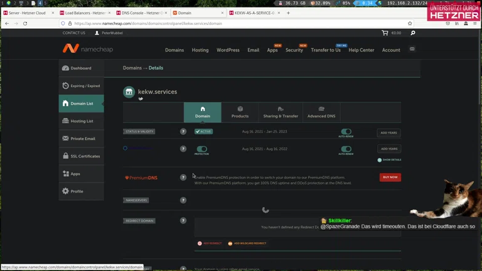The image size is (482, 271).
Task: Click Add Redirect
Action: (210, 243)
